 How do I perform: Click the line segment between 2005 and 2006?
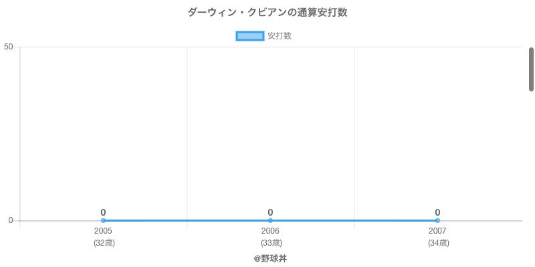click(187, 220)
